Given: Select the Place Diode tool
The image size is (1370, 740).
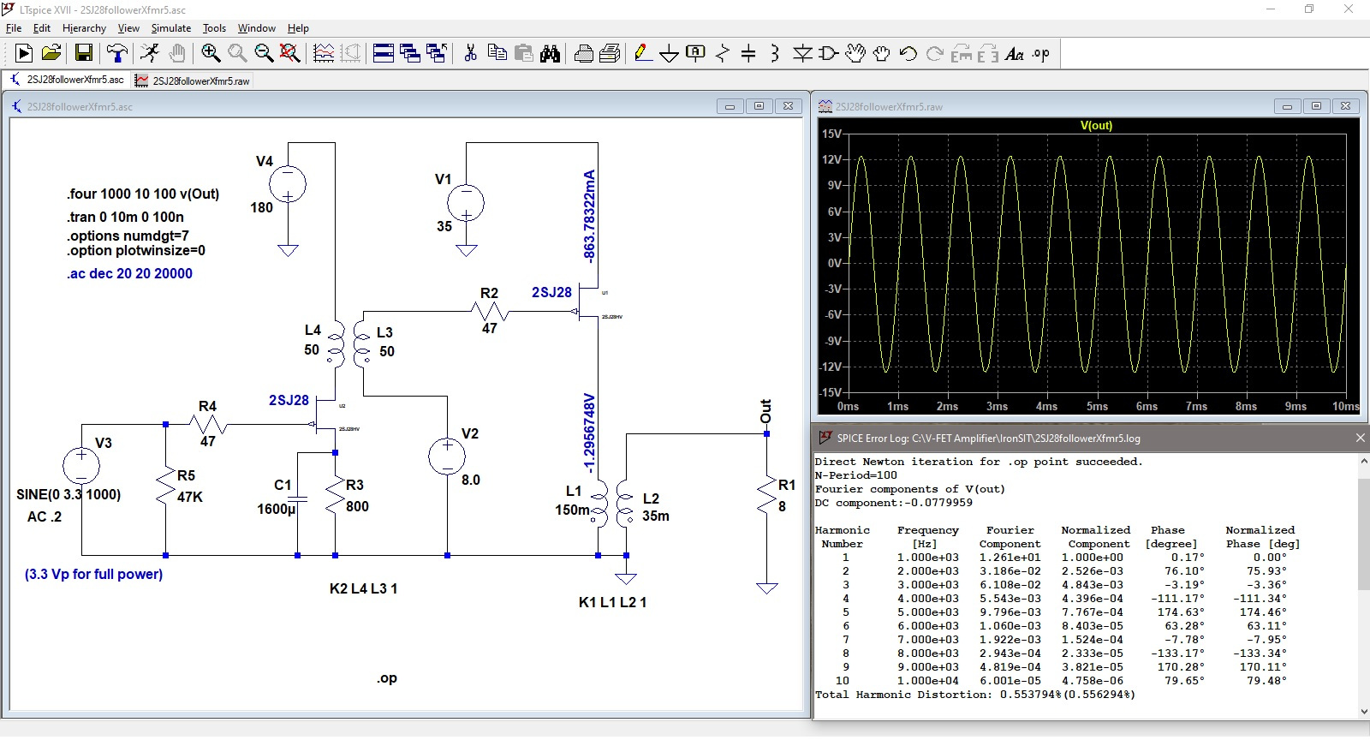Looking at the screenshot, I should (802, 54).
